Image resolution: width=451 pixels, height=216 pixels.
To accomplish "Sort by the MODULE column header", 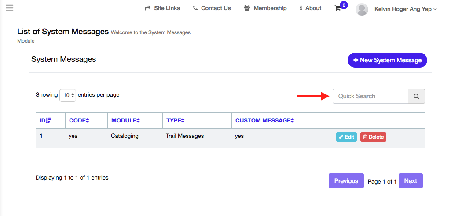I will click(125, 120).
